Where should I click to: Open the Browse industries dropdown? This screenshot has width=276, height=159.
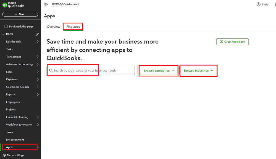click(198, 71)
